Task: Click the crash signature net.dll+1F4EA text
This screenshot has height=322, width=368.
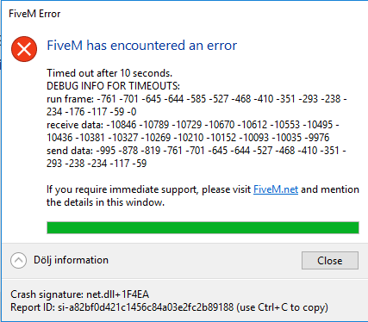Action: (x=80, y=294)
